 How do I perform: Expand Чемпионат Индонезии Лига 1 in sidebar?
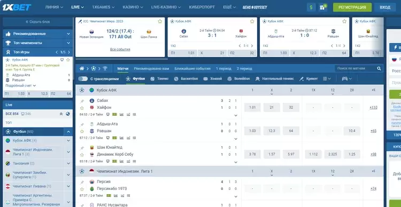tap(68, 152)
